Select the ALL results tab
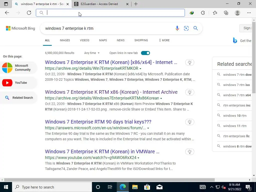256x192 pixels. coord(47,40)
